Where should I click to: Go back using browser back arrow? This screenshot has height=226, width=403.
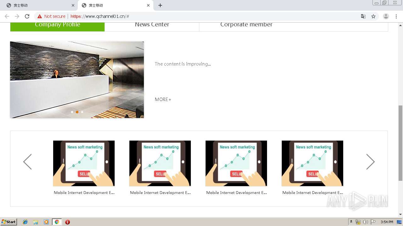(7, 16)
